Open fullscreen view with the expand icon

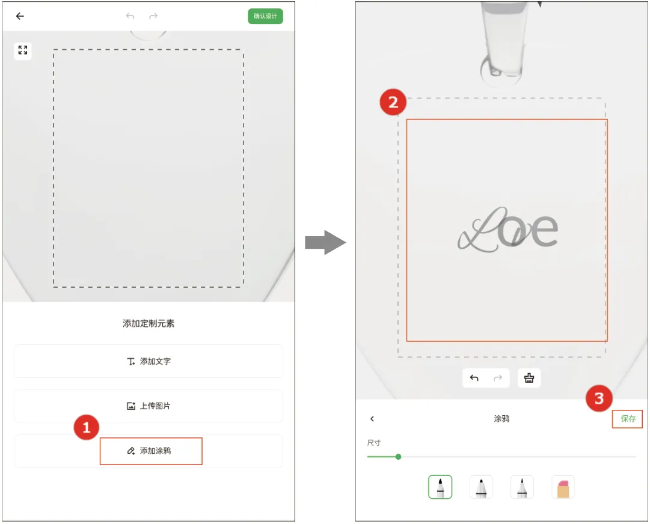pyautogui.click(x=23, y=50)
